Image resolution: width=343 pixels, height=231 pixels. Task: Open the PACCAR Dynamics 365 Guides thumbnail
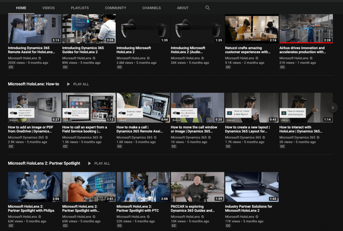197,187
